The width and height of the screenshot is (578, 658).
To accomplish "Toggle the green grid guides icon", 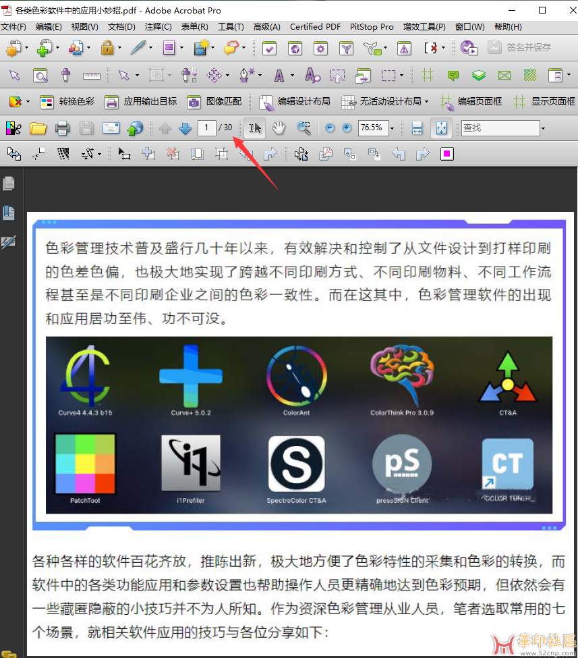I will point(428,76).
